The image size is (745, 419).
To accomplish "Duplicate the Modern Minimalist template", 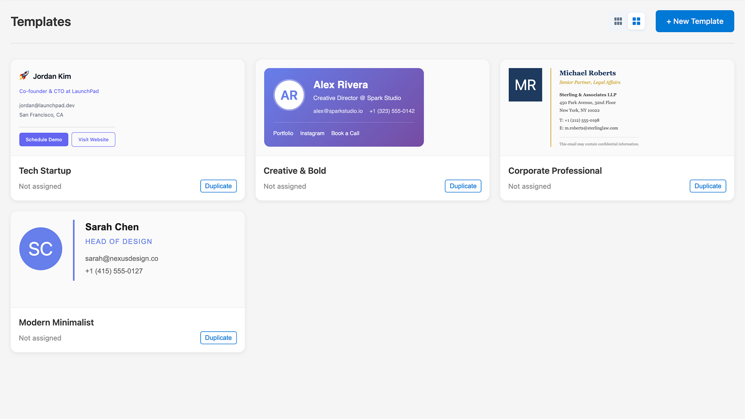I will pyautogui.click(x=218, y=338).
